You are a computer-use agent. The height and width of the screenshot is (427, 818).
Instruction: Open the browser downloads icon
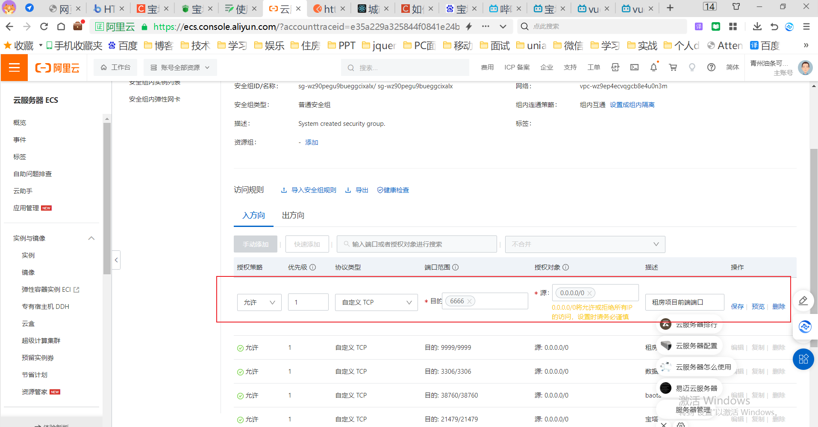pyautogui.click(x=757, y=26)
